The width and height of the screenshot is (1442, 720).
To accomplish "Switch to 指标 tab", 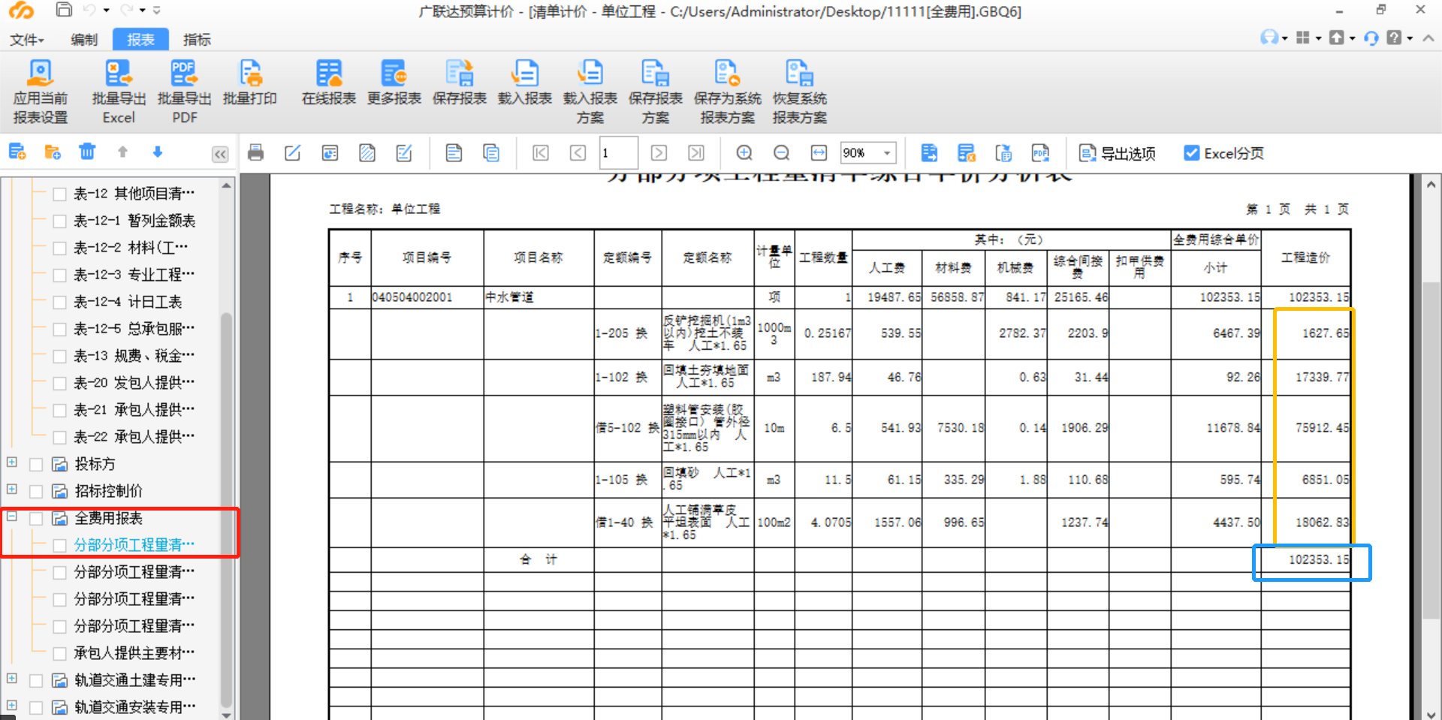I will (197, 40).
